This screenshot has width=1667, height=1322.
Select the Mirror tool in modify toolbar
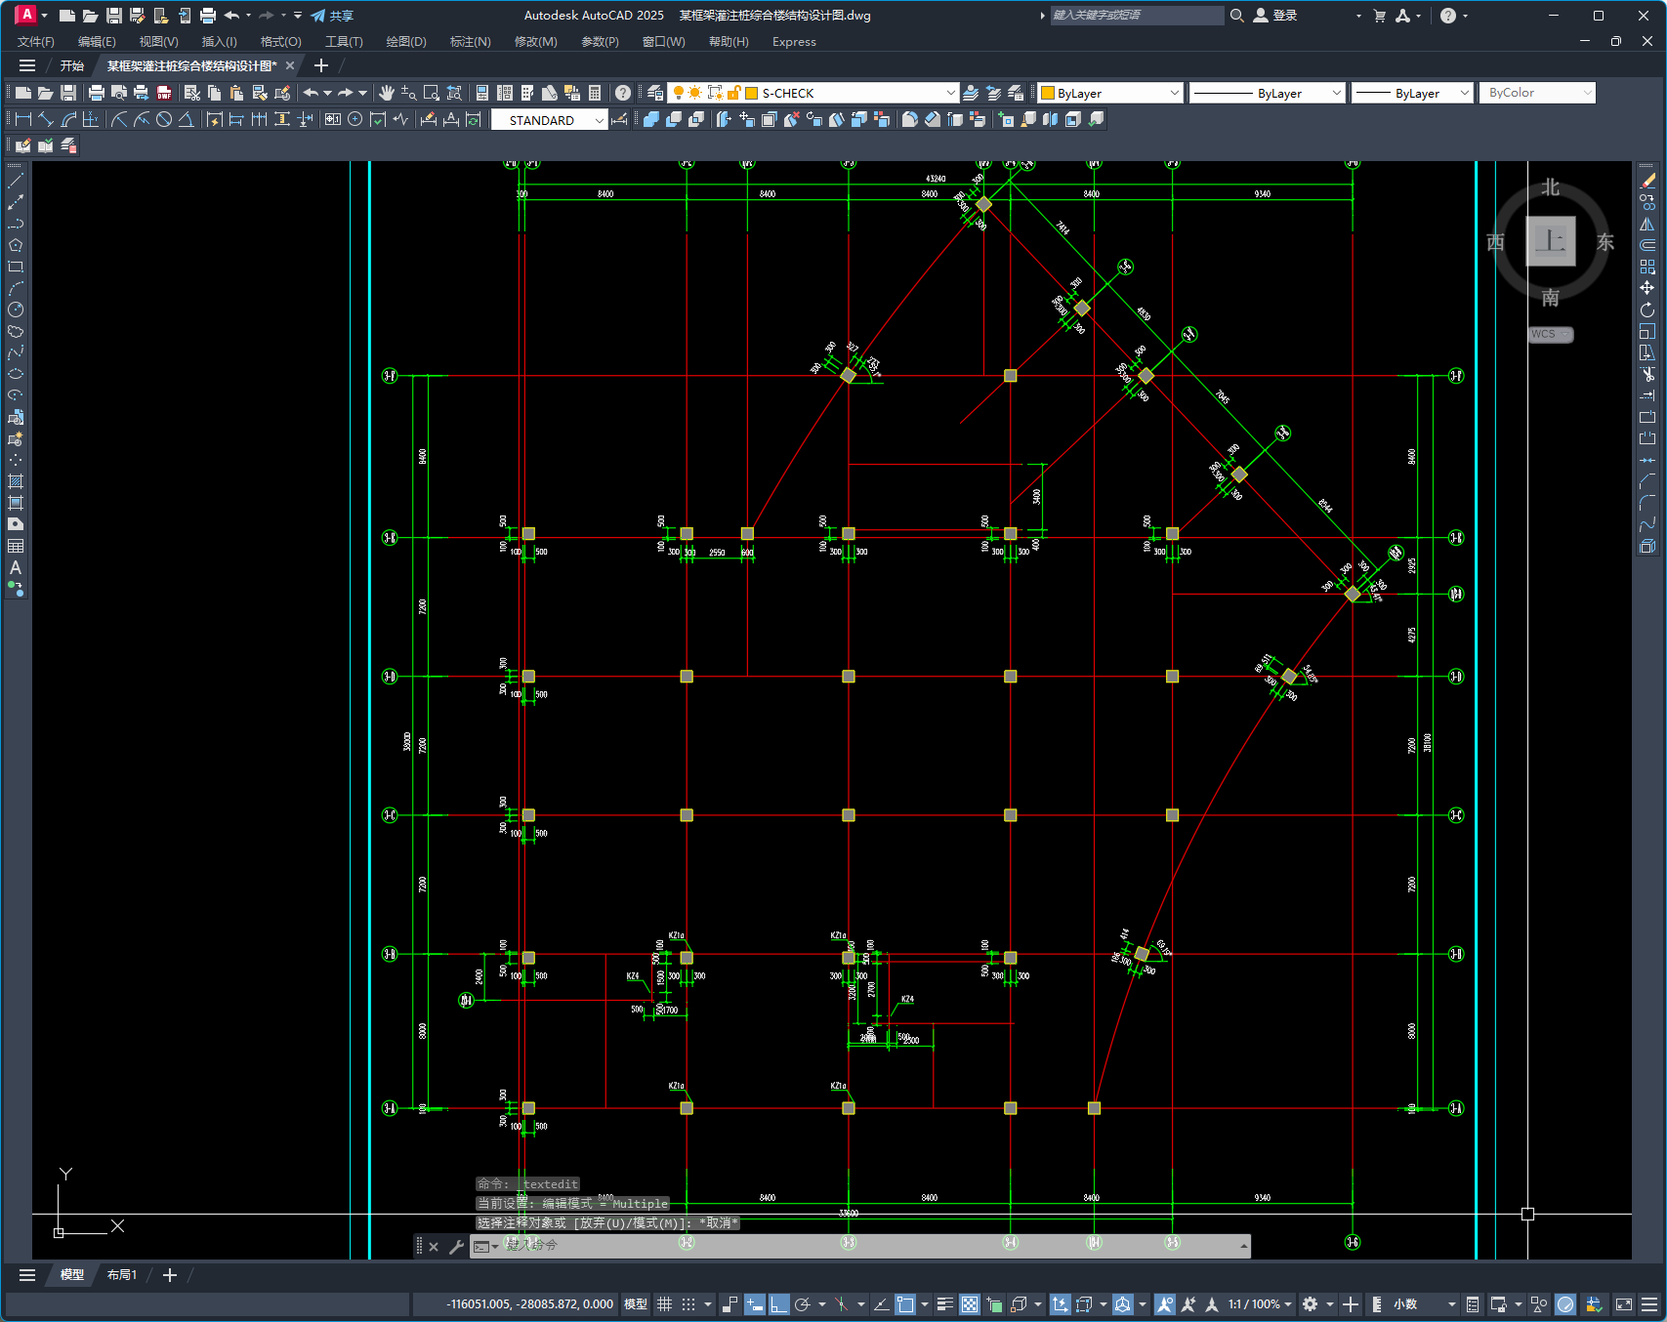[x=1647, y=224]
